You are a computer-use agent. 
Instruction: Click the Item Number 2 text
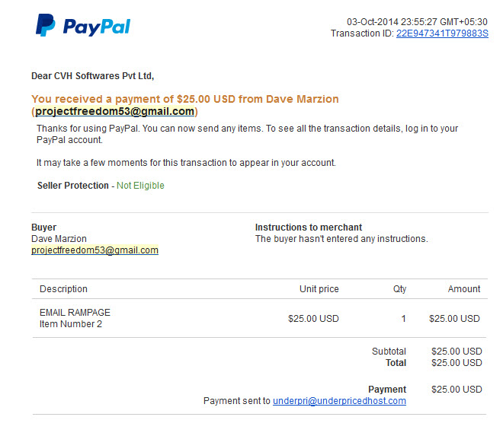click(x=71, y=324)
